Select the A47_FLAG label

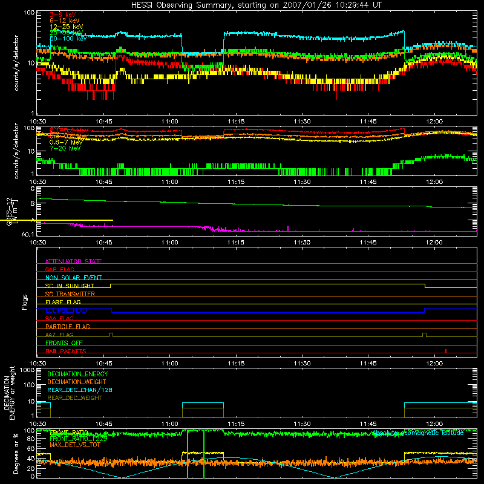(59, 335)
